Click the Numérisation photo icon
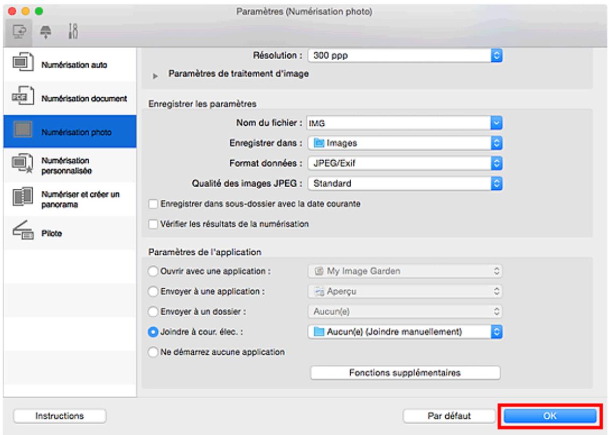 (23, 130)
